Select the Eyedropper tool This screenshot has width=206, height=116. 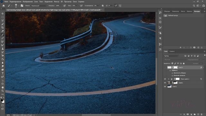point(3,31)
